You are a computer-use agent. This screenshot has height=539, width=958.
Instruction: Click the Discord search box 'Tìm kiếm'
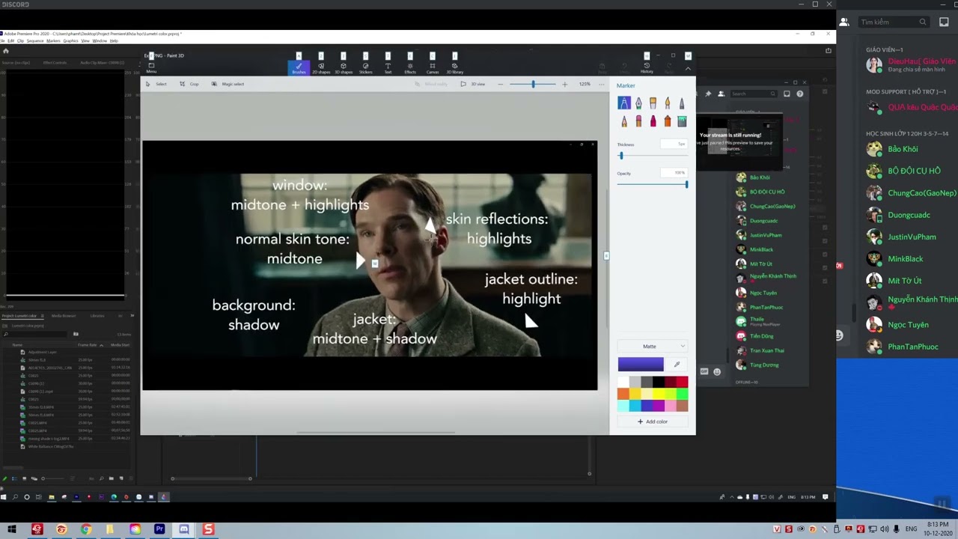894,22
